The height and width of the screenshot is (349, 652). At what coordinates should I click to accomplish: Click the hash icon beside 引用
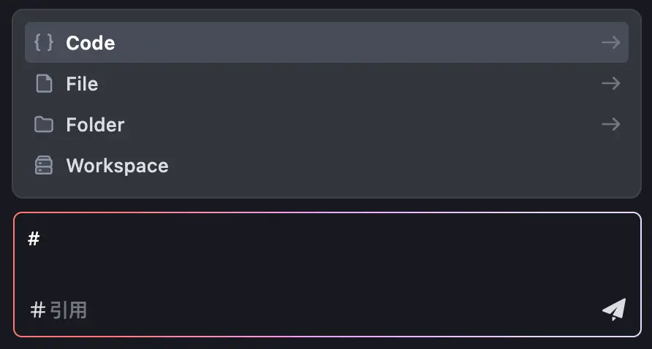[x=38, y=310]
